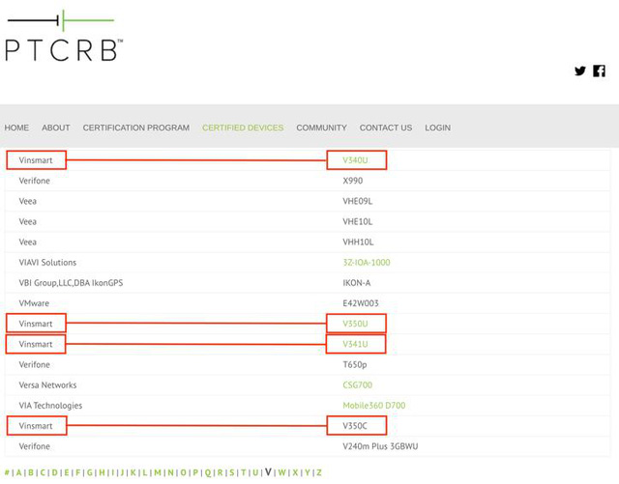Click the VMware manufacturer name
The width and height of the screenshot is (619, 484).
tap(34, 303)
